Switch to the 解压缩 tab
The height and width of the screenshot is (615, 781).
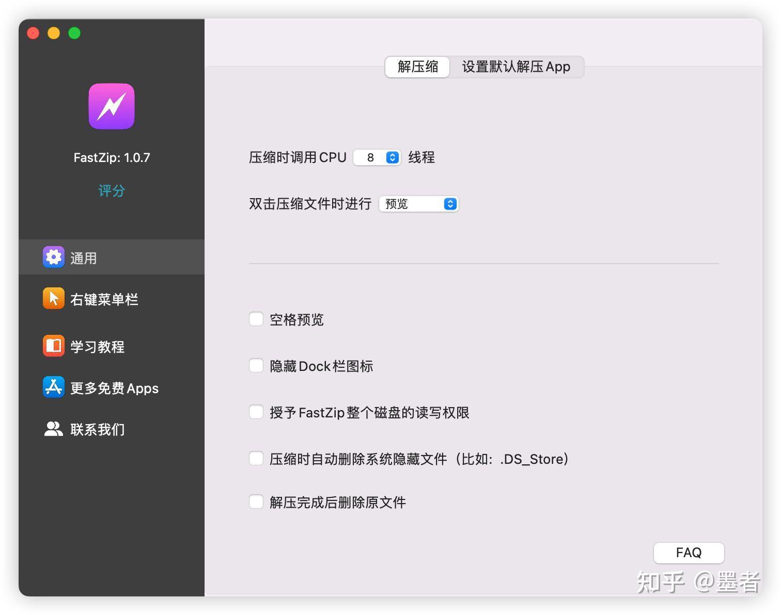click(418, 67)
